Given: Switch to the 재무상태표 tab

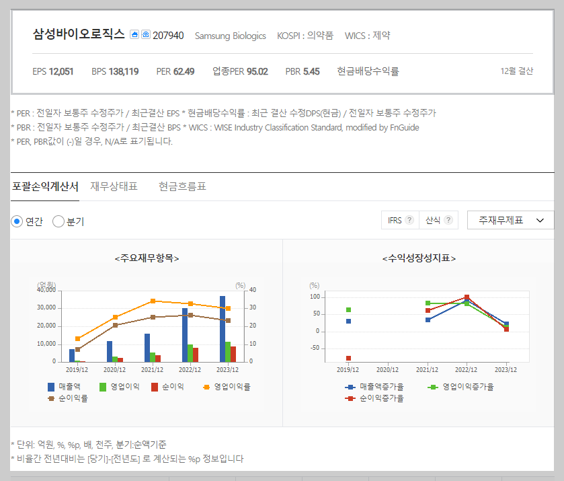Looking at the screenshot, I should [114, 187].
